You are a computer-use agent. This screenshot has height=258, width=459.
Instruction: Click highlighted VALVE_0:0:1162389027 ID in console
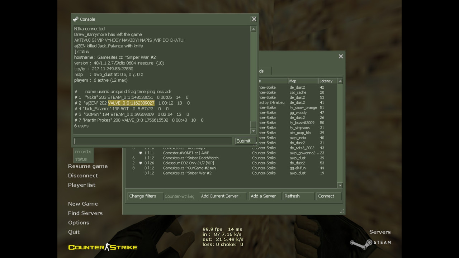(131, 103)
